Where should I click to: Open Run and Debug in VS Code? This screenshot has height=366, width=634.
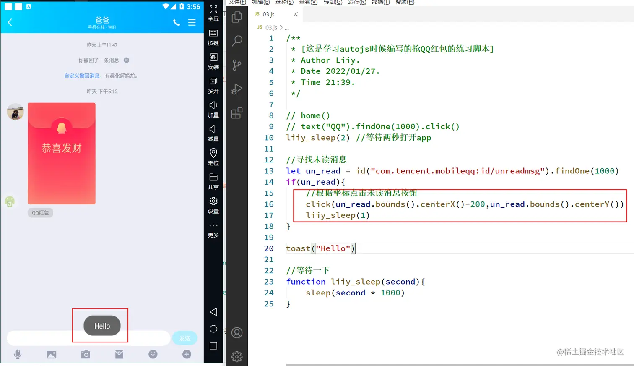coord(237,89)
